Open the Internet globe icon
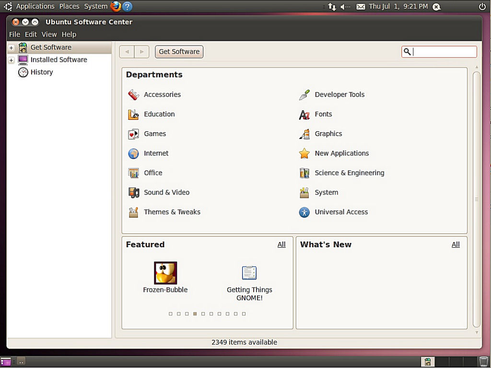The image size is (491, 368). [133, 154]
